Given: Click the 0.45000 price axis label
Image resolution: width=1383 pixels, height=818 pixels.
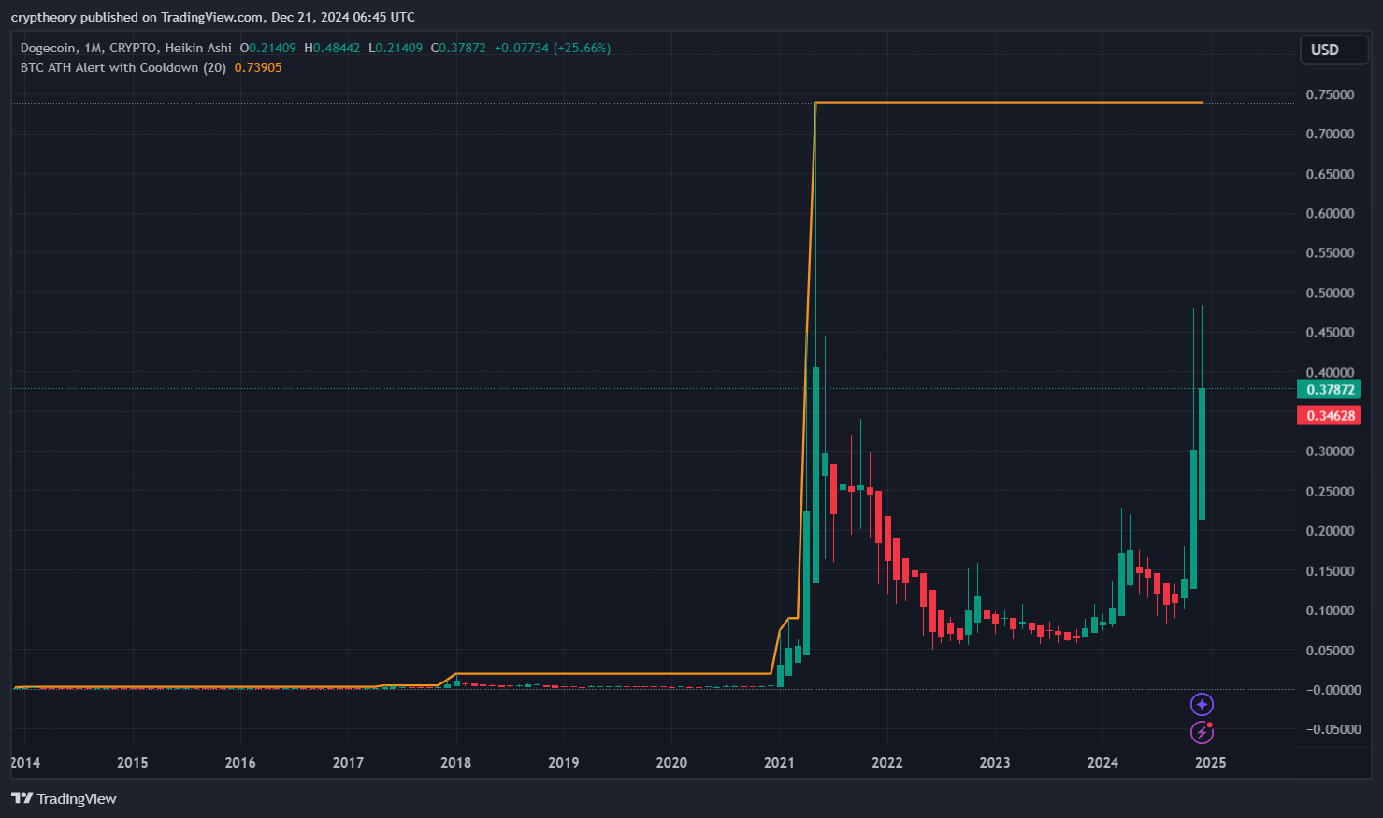Looking at the screenshot, I should click(1330, 332).
